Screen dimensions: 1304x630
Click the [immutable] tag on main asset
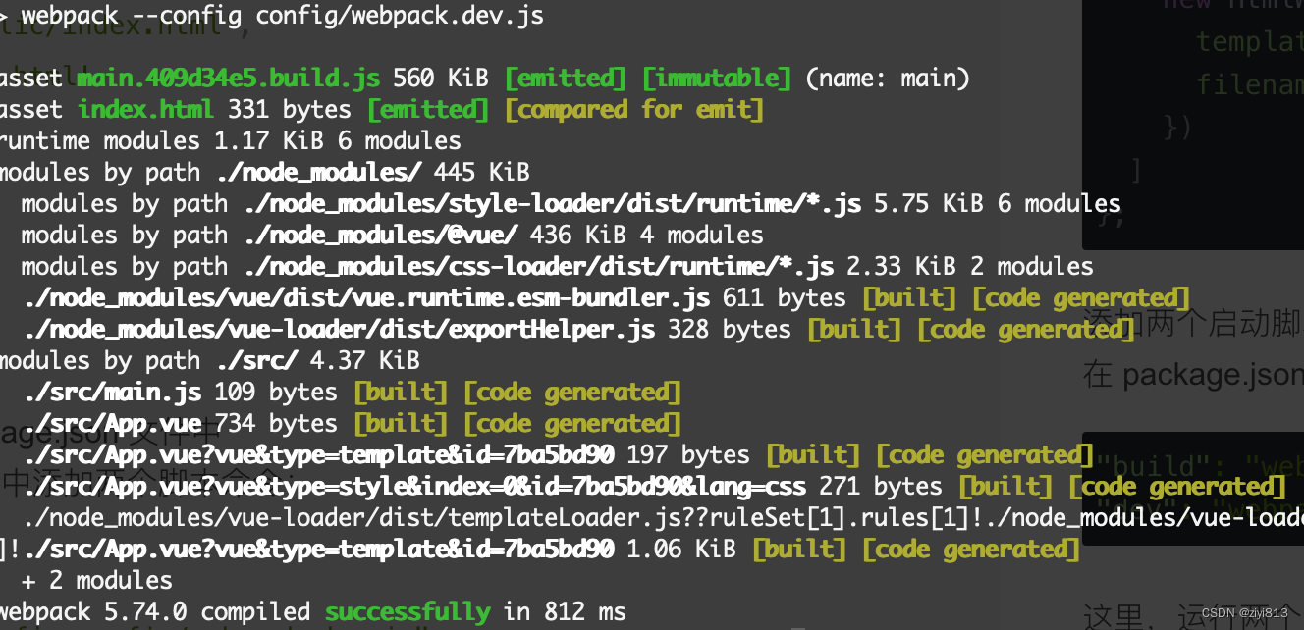[x=716, y=78]
